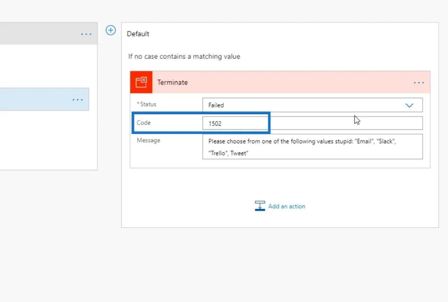Open the Terminate action ellipsis menu
This screenshot has width=448, height=302.
(x=418, y=83)
